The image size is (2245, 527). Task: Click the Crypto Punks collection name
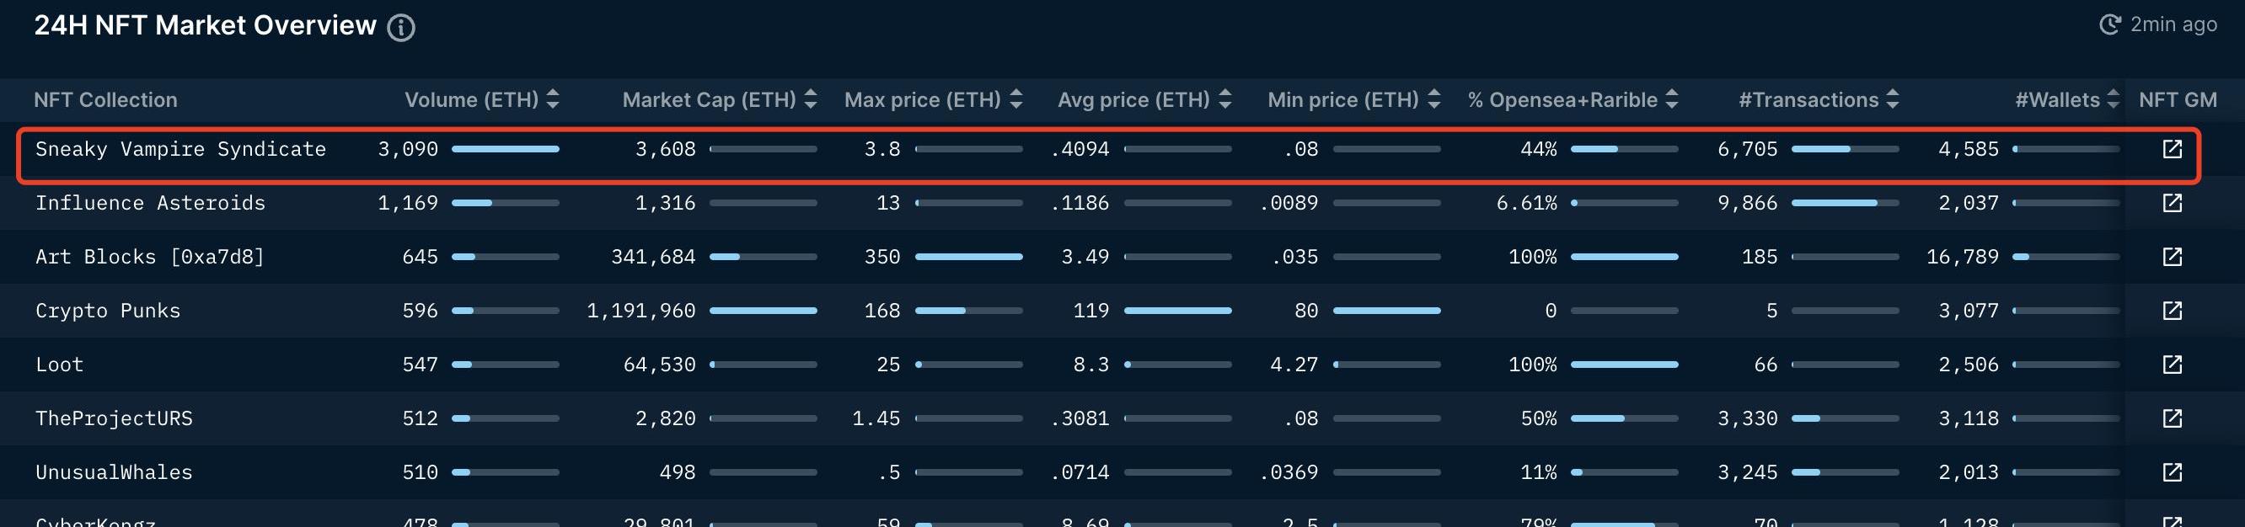pos(108,311)
